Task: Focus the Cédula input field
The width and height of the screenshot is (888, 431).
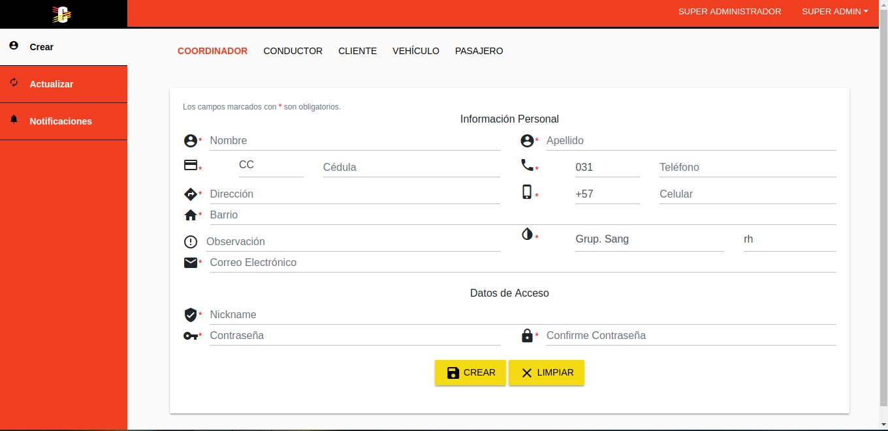Action: 411,168
